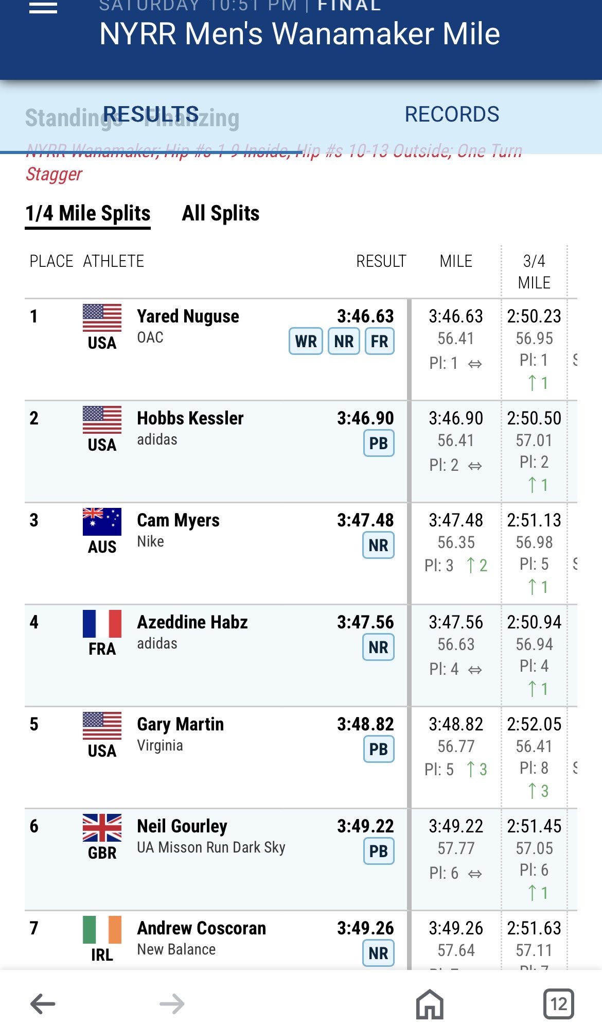Click the RESULT column header
This screenshot has height=1023, width=602.
pos(381,261)
